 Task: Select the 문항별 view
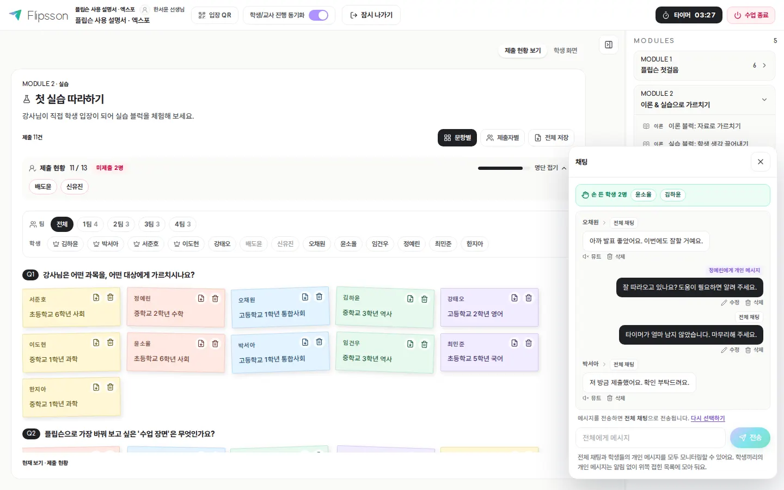click(457, 138)
